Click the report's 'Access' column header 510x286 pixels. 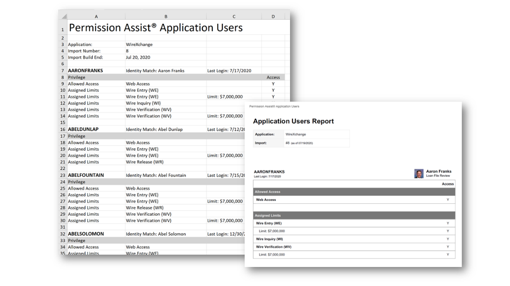click(448, 184)
